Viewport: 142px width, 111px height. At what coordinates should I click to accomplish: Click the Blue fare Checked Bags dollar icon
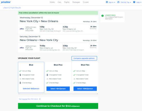pyautogui.click(x=20, y=83)
